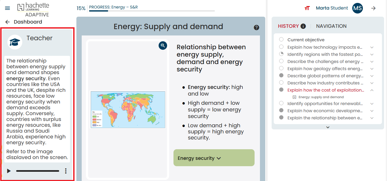Expand the Energy security green dropdown
The height and width of the screenshot is (181, 387).
214,158
